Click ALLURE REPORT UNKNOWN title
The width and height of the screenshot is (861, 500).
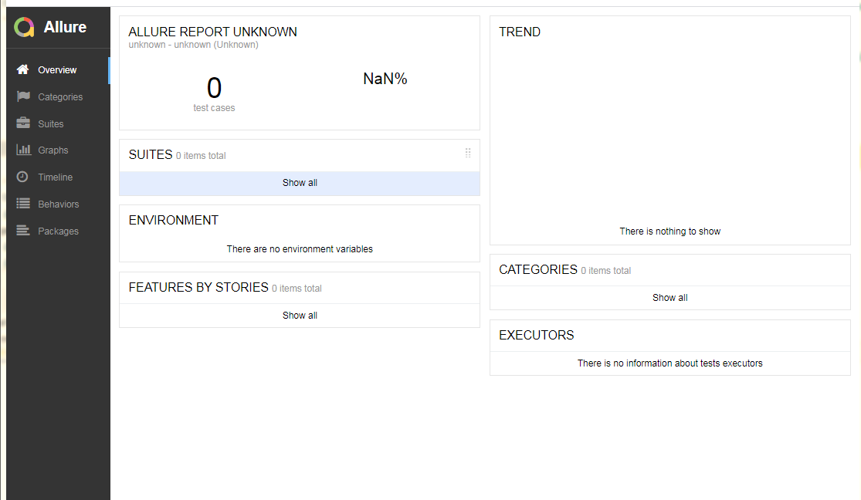point(212,32)
